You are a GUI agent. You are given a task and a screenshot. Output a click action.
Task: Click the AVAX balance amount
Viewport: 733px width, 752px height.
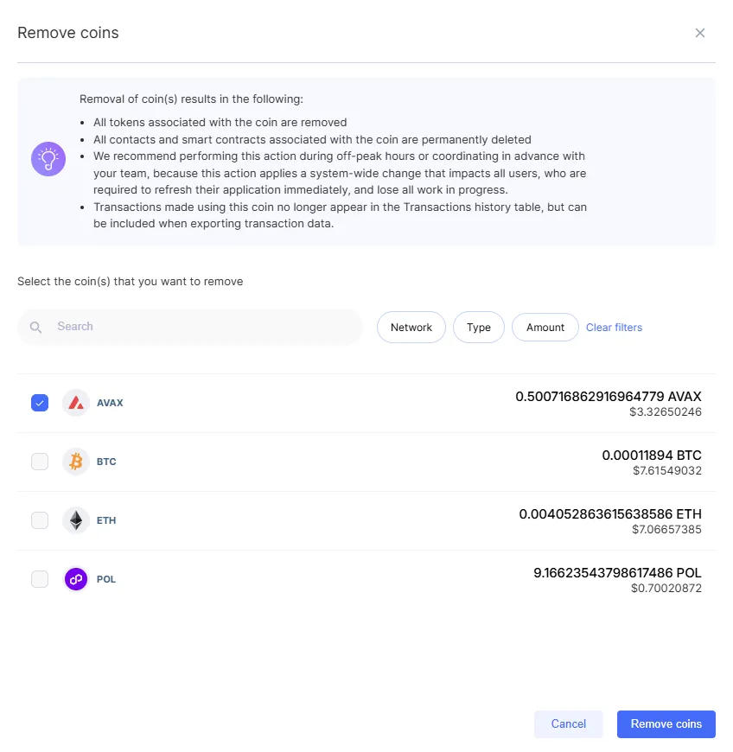click(x=609, y=397)
